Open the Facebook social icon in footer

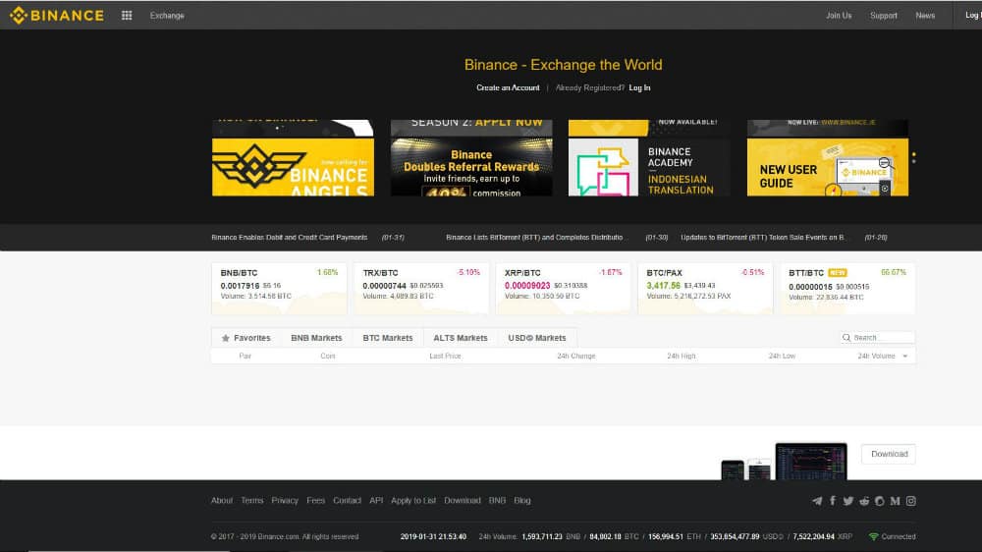[833, 501]
